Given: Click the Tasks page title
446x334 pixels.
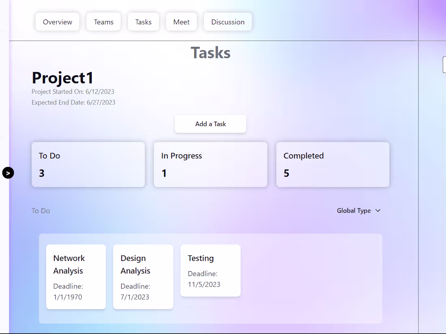Looking at the screenshot, I should pyautogui.click(x=210, y=53).
